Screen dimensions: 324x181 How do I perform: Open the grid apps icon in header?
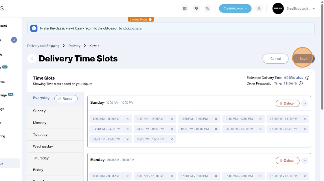pos(185,8)
